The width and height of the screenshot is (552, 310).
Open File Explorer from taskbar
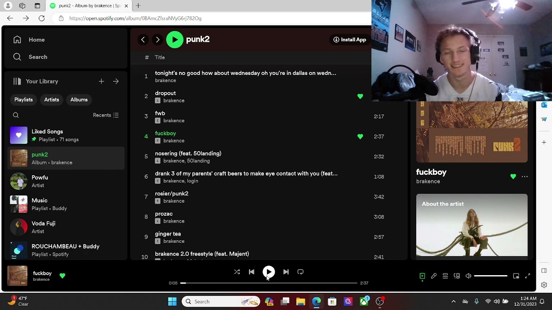(301, 301)
